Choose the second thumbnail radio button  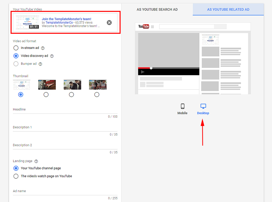[x=46, y=95]
